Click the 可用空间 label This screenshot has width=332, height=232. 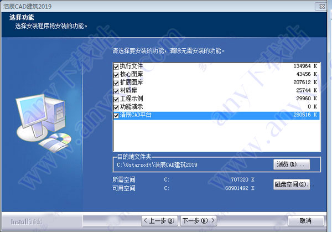tap(124, 188)
